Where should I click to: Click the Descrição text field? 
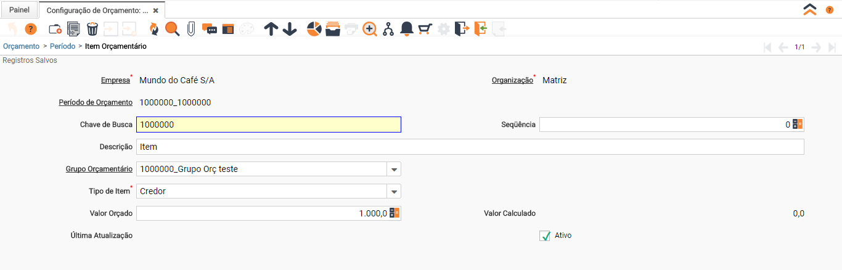coord(470,147)
